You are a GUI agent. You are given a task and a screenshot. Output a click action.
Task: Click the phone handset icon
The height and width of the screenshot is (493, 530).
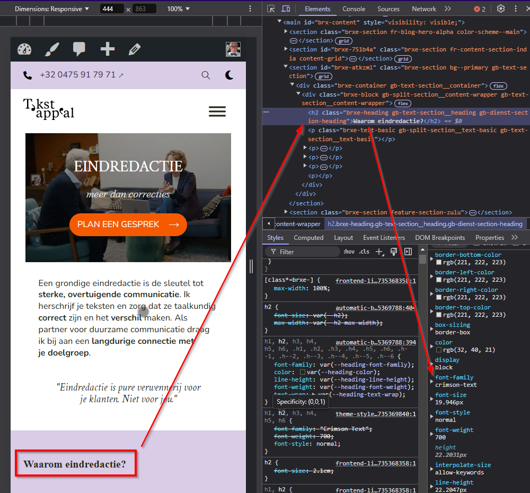tap(28, 75)
